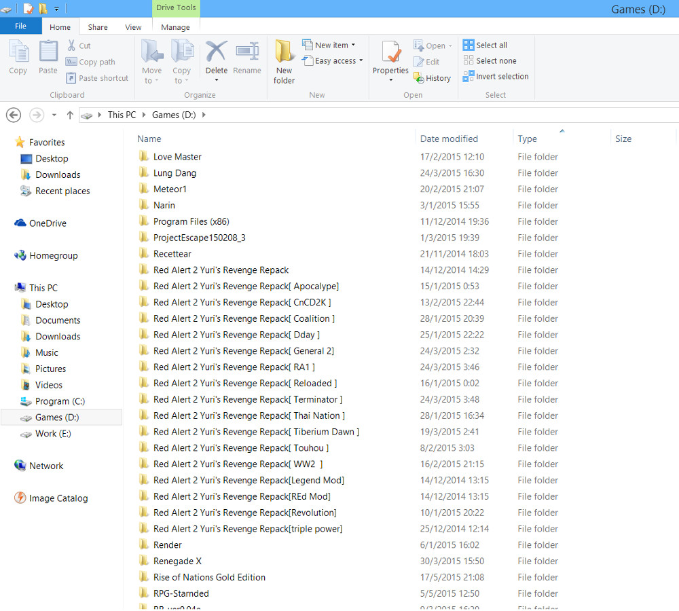Open Documents under This PC

tap(51, 320)
